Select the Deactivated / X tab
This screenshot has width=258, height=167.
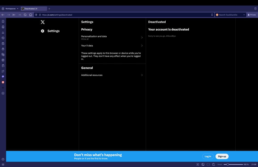click(34, 9)
